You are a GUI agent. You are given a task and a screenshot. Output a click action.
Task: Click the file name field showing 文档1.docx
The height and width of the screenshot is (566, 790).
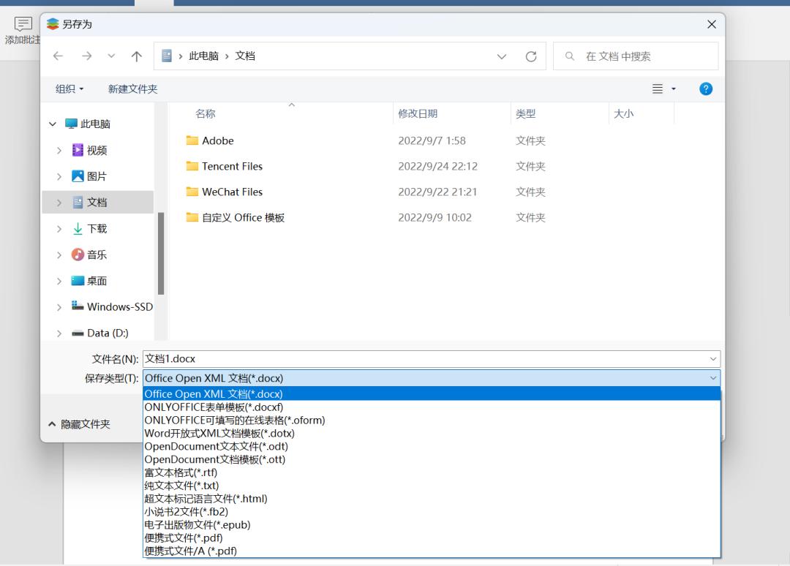coord(432,358)
